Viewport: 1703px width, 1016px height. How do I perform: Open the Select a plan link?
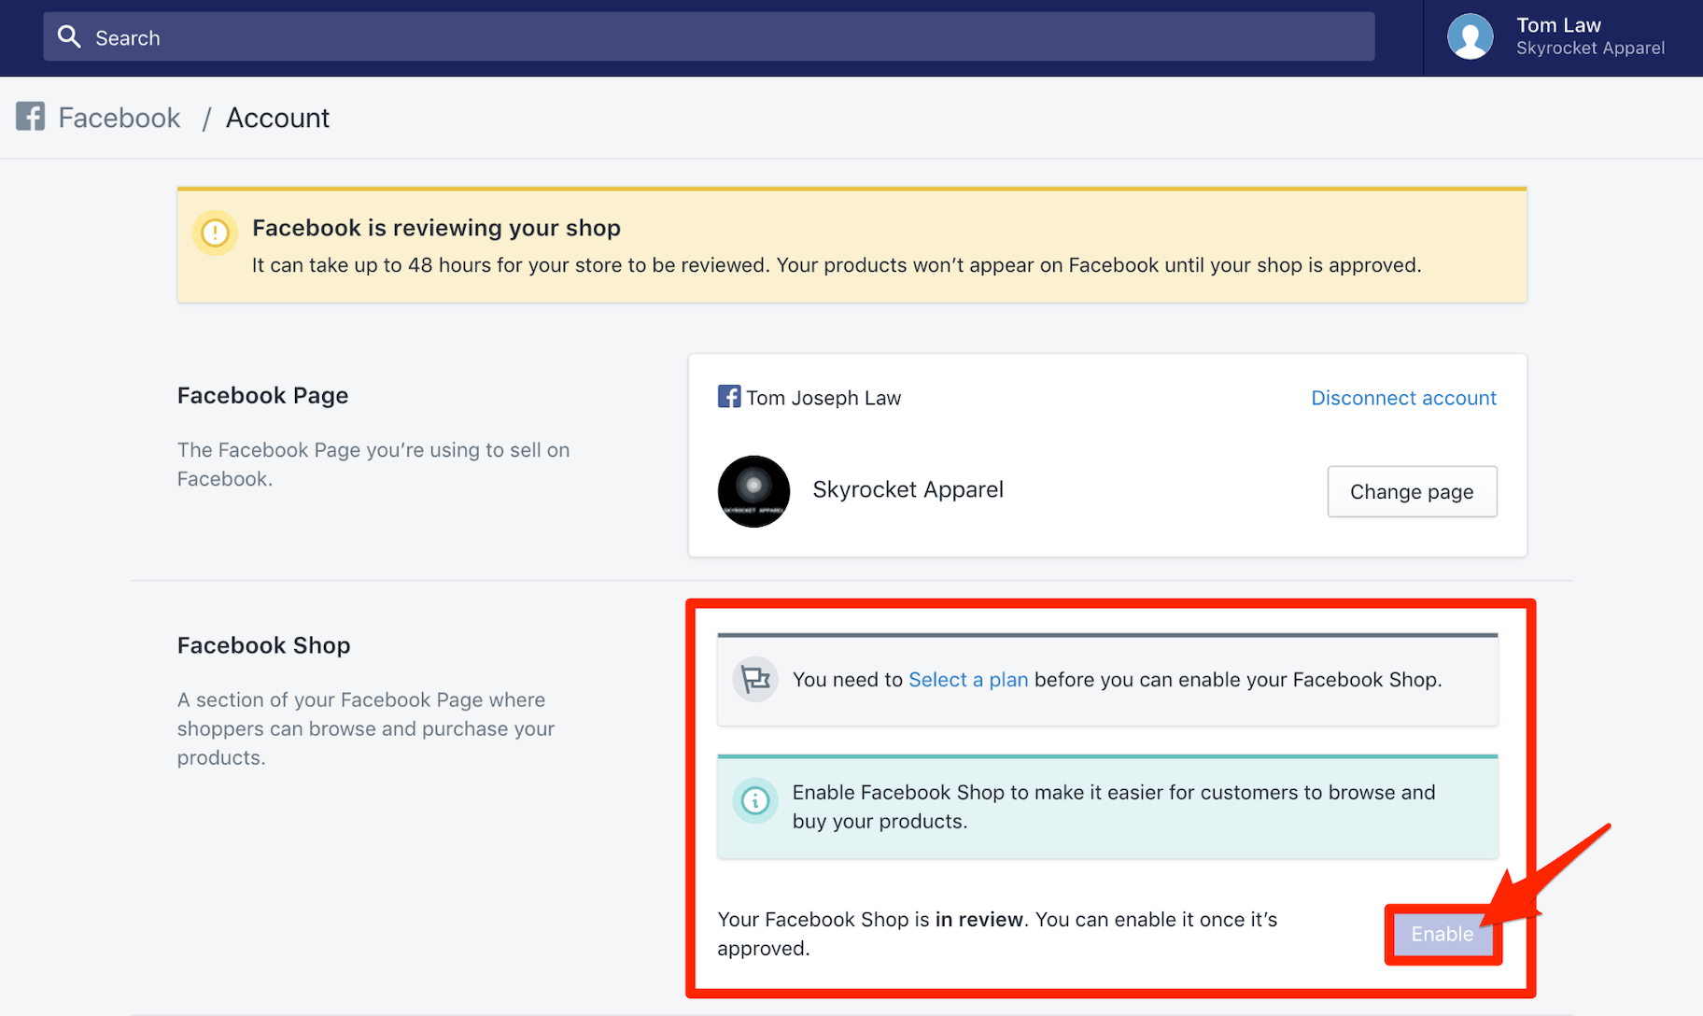(967, 680)
